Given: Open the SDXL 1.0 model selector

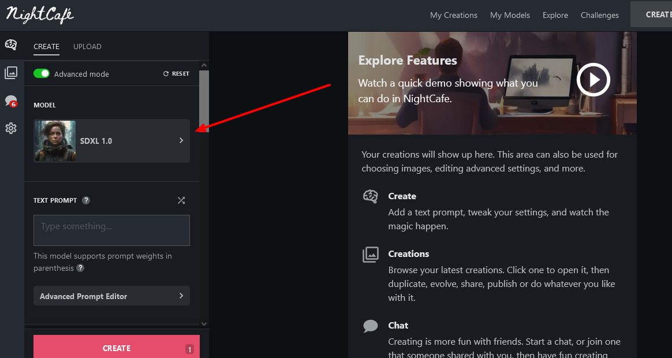Looking at the screenshot, I should [x=111, y=141].
